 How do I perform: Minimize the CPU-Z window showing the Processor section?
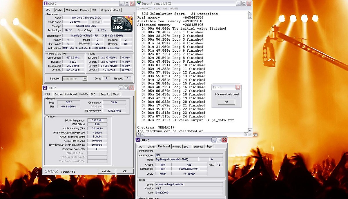click(x=121, y=3)
